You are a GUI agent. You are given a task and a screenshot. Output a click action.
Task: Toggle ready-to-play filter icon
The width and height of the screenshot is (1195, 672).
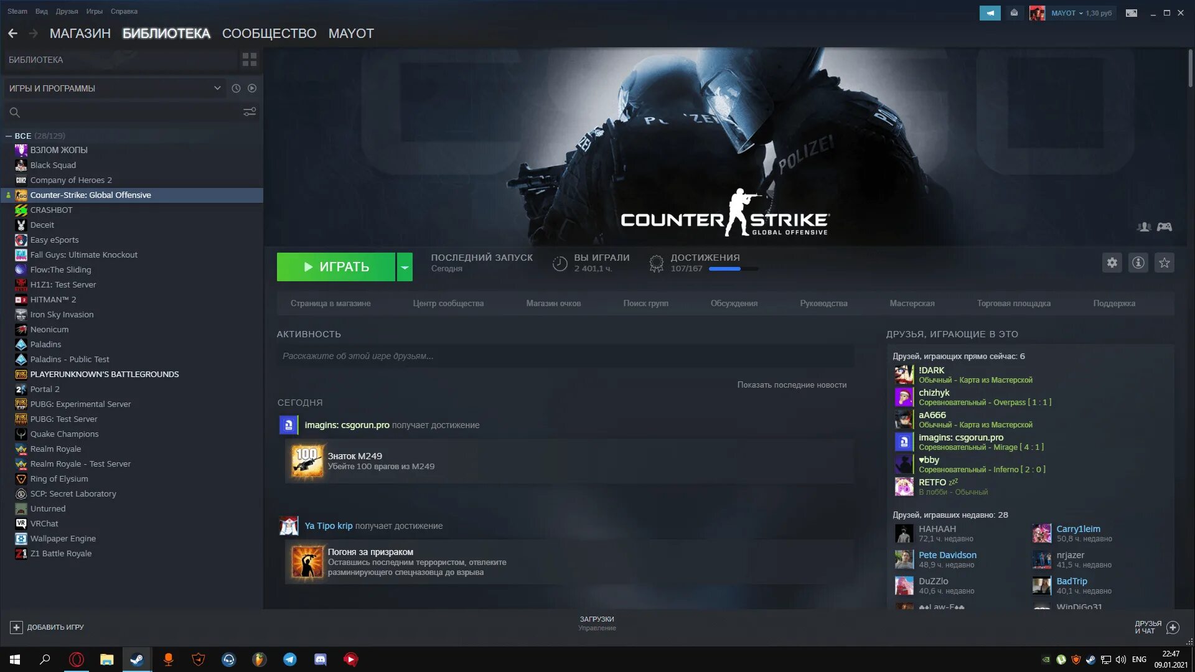252,88
